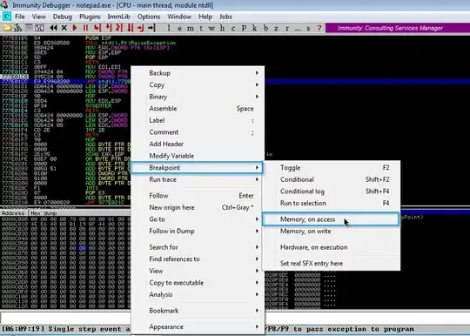Open the Python shell toolbar icon

[x=18, y=28]
